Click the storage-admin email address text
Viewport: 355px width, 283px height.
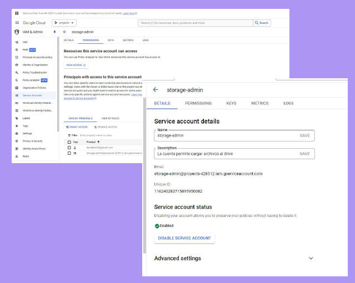point(208,174)
